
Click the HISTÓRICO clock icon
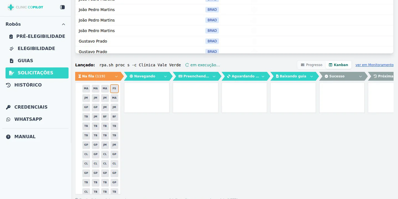pyautogui.click(x=8, y=85)
